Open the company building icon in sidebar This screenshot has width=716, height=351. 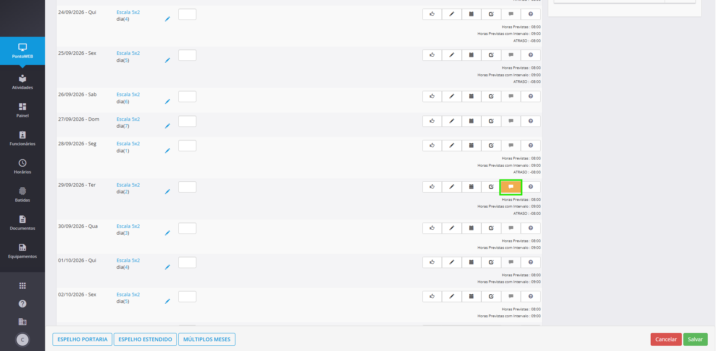click(23, 322)
